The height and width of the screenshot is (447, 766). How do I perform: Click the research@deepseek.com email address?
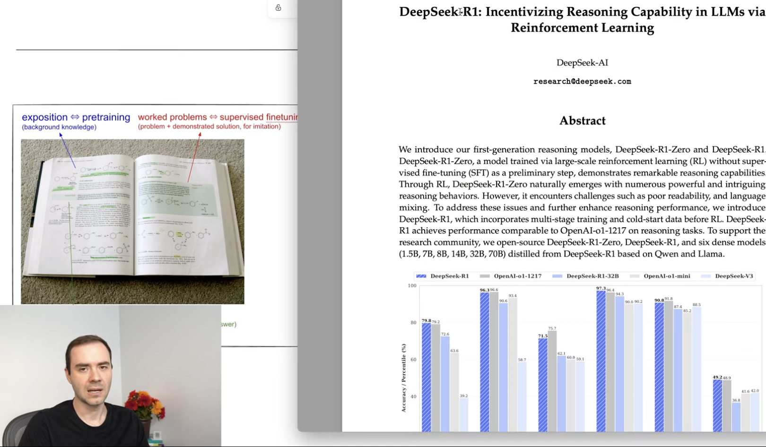[582, 81]
